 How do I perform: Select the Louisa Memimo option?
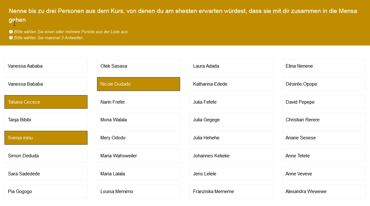[139, 191]
